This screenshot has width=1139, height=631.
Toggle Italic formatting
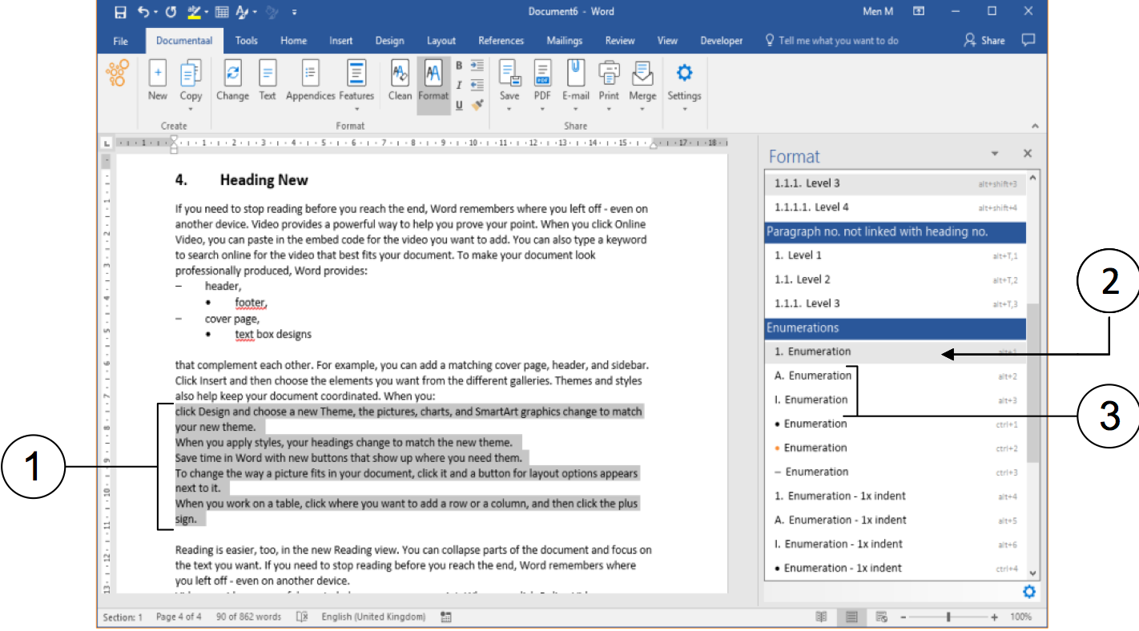[459, 85]
